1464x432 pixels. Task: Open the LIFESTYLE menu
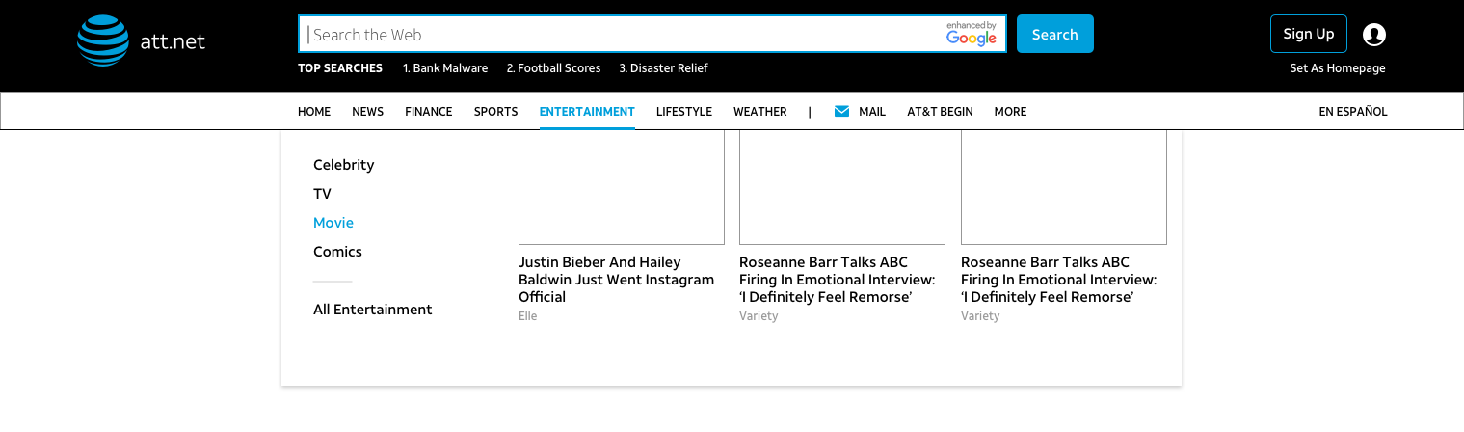click(684, 112)
